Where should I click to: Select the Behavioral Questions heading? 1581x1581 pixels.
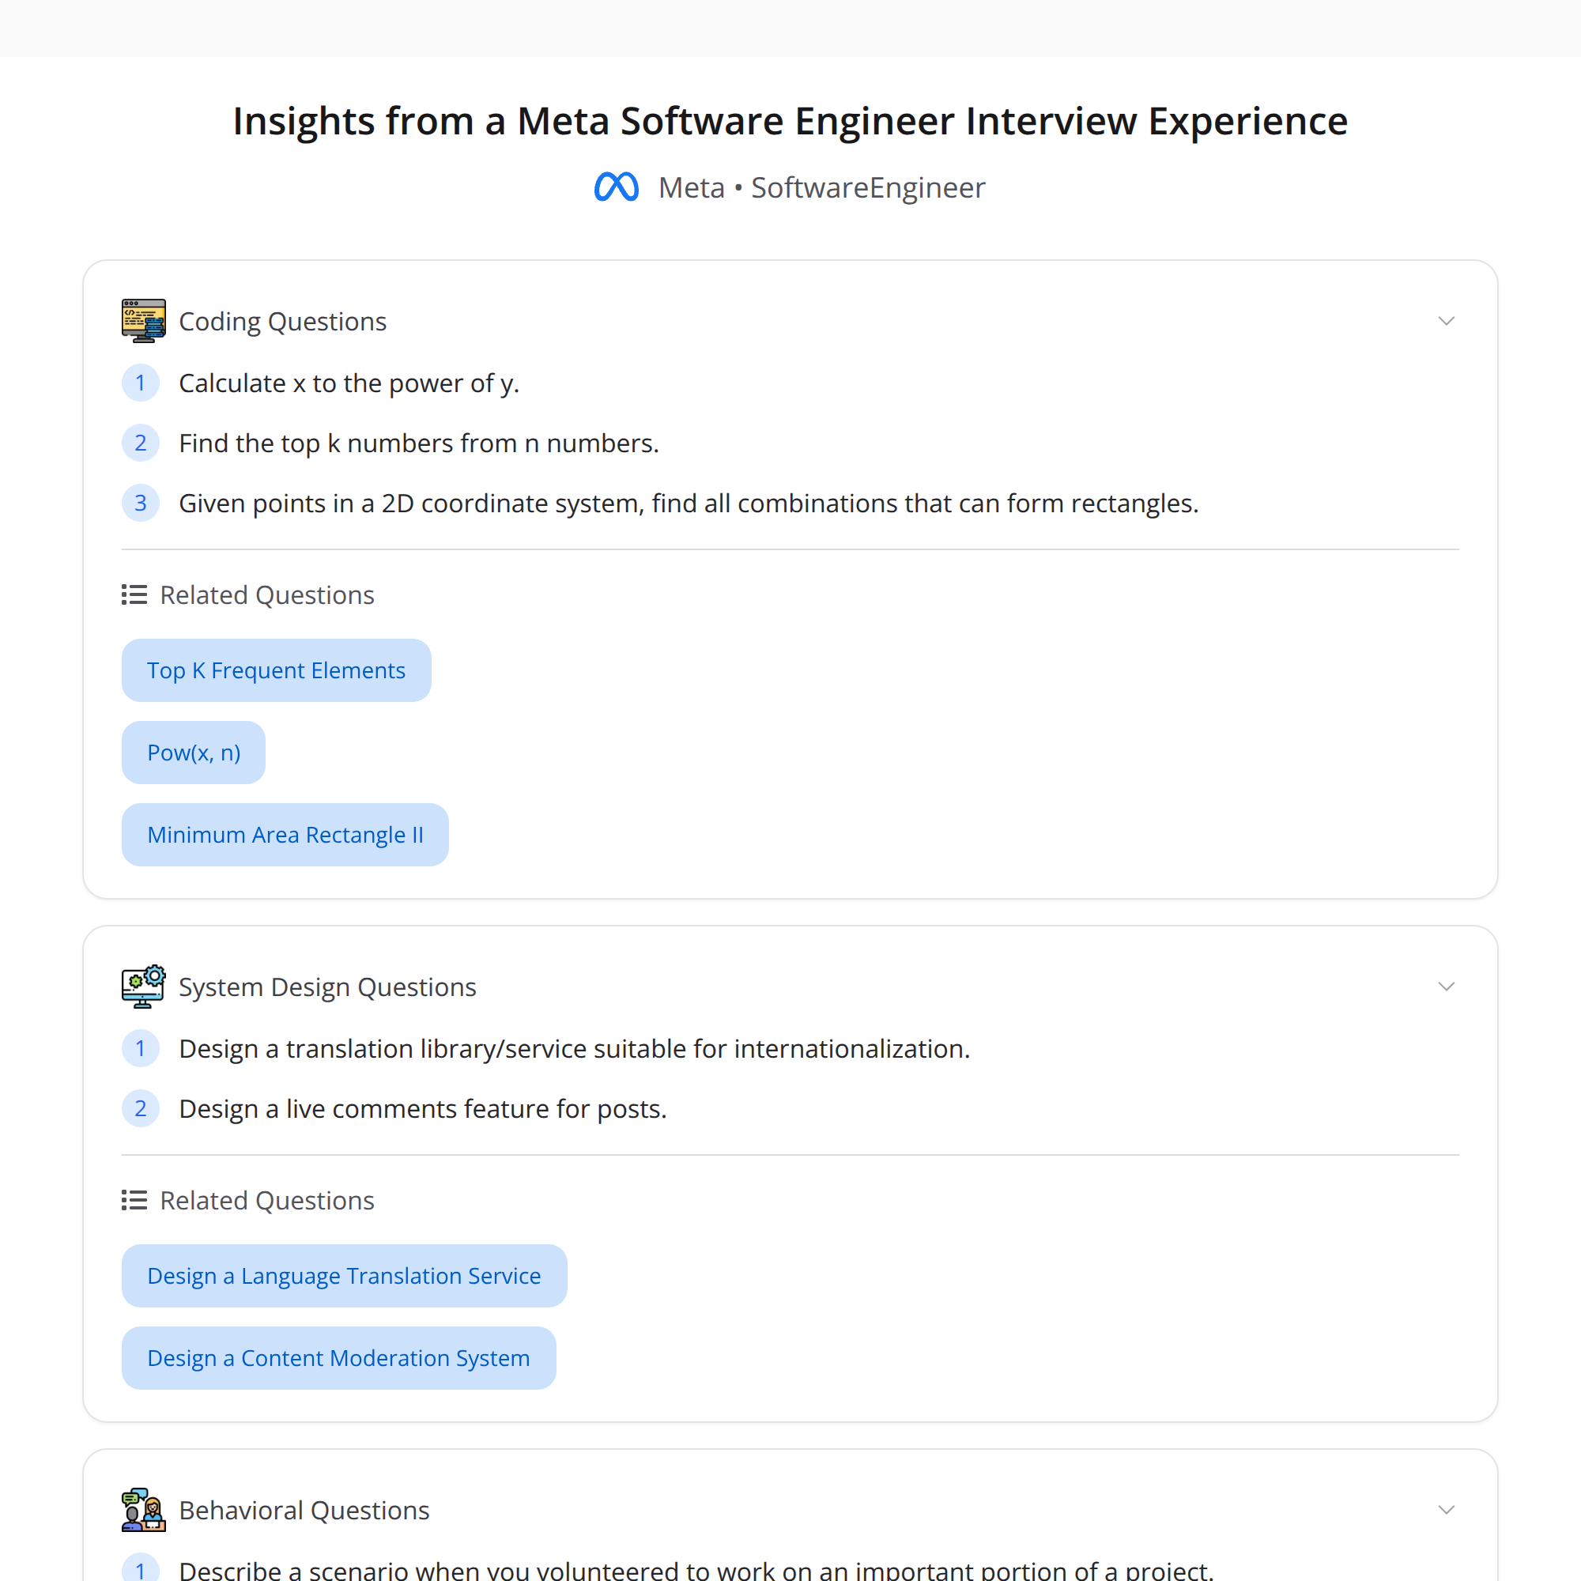tap(304, 1511)
